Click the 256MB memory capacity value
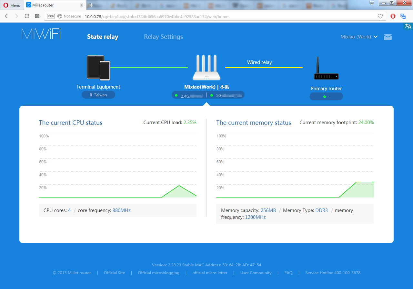The height and width of the screenshot is (289, 413). coord(268,210)
